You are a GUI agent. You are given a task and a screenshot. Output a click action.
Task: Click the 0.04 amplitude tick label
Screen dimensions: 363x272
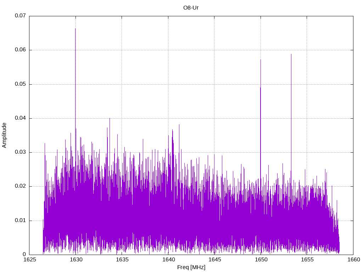pyautogui.click(x=20, y=118)
